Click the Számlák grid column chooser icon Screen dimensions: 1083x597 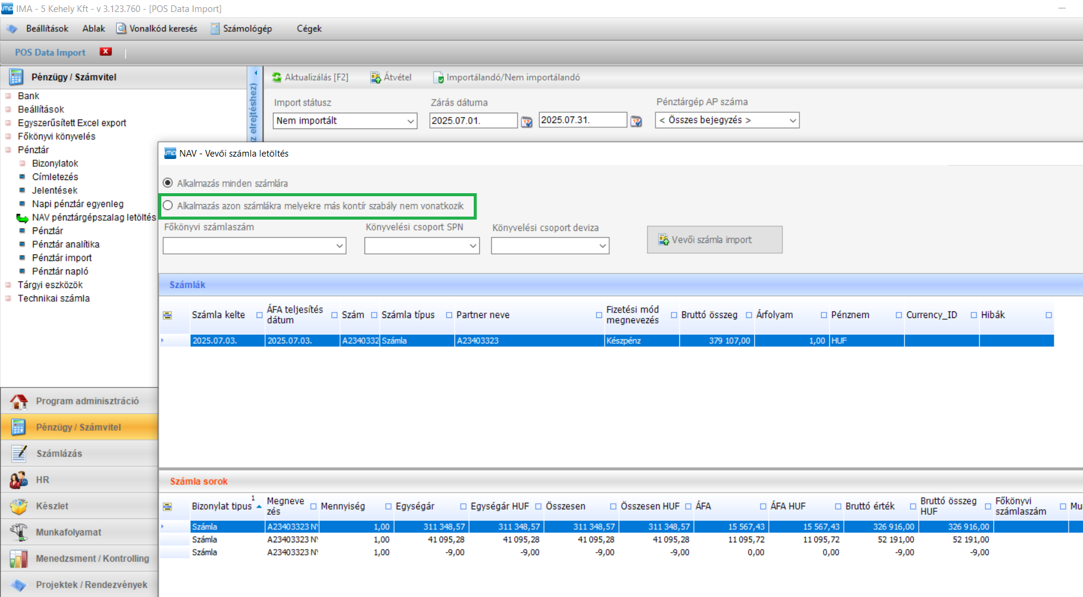(167, 316)
